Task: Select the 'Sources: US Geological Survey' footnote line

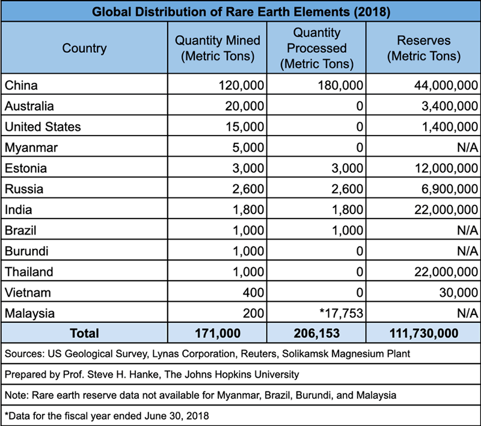Action: [x=207, y=354]
